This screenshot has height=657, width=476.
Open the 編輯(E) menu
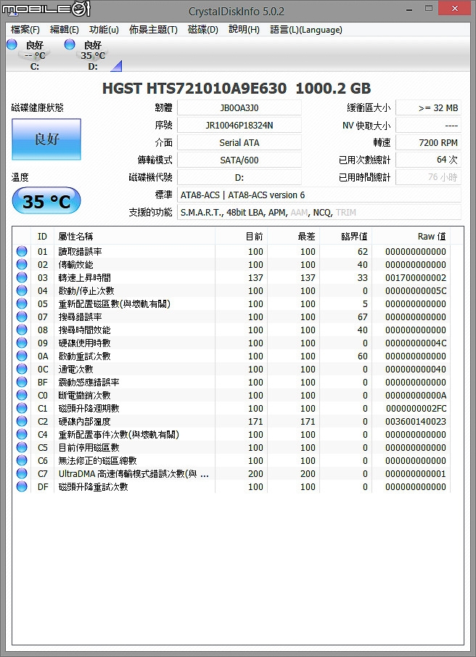(64, 30)
